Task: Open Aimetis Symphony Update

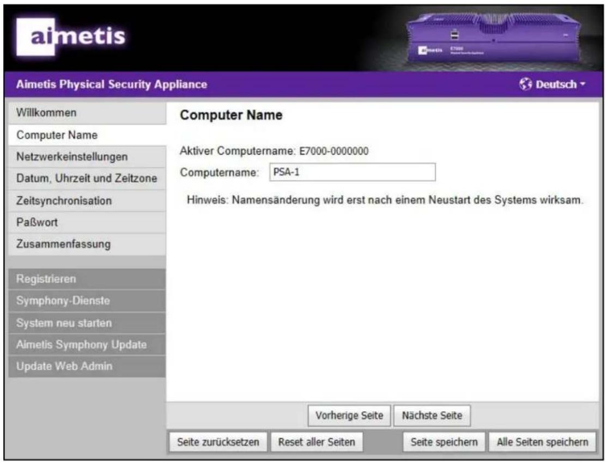Action: [87, 344]
